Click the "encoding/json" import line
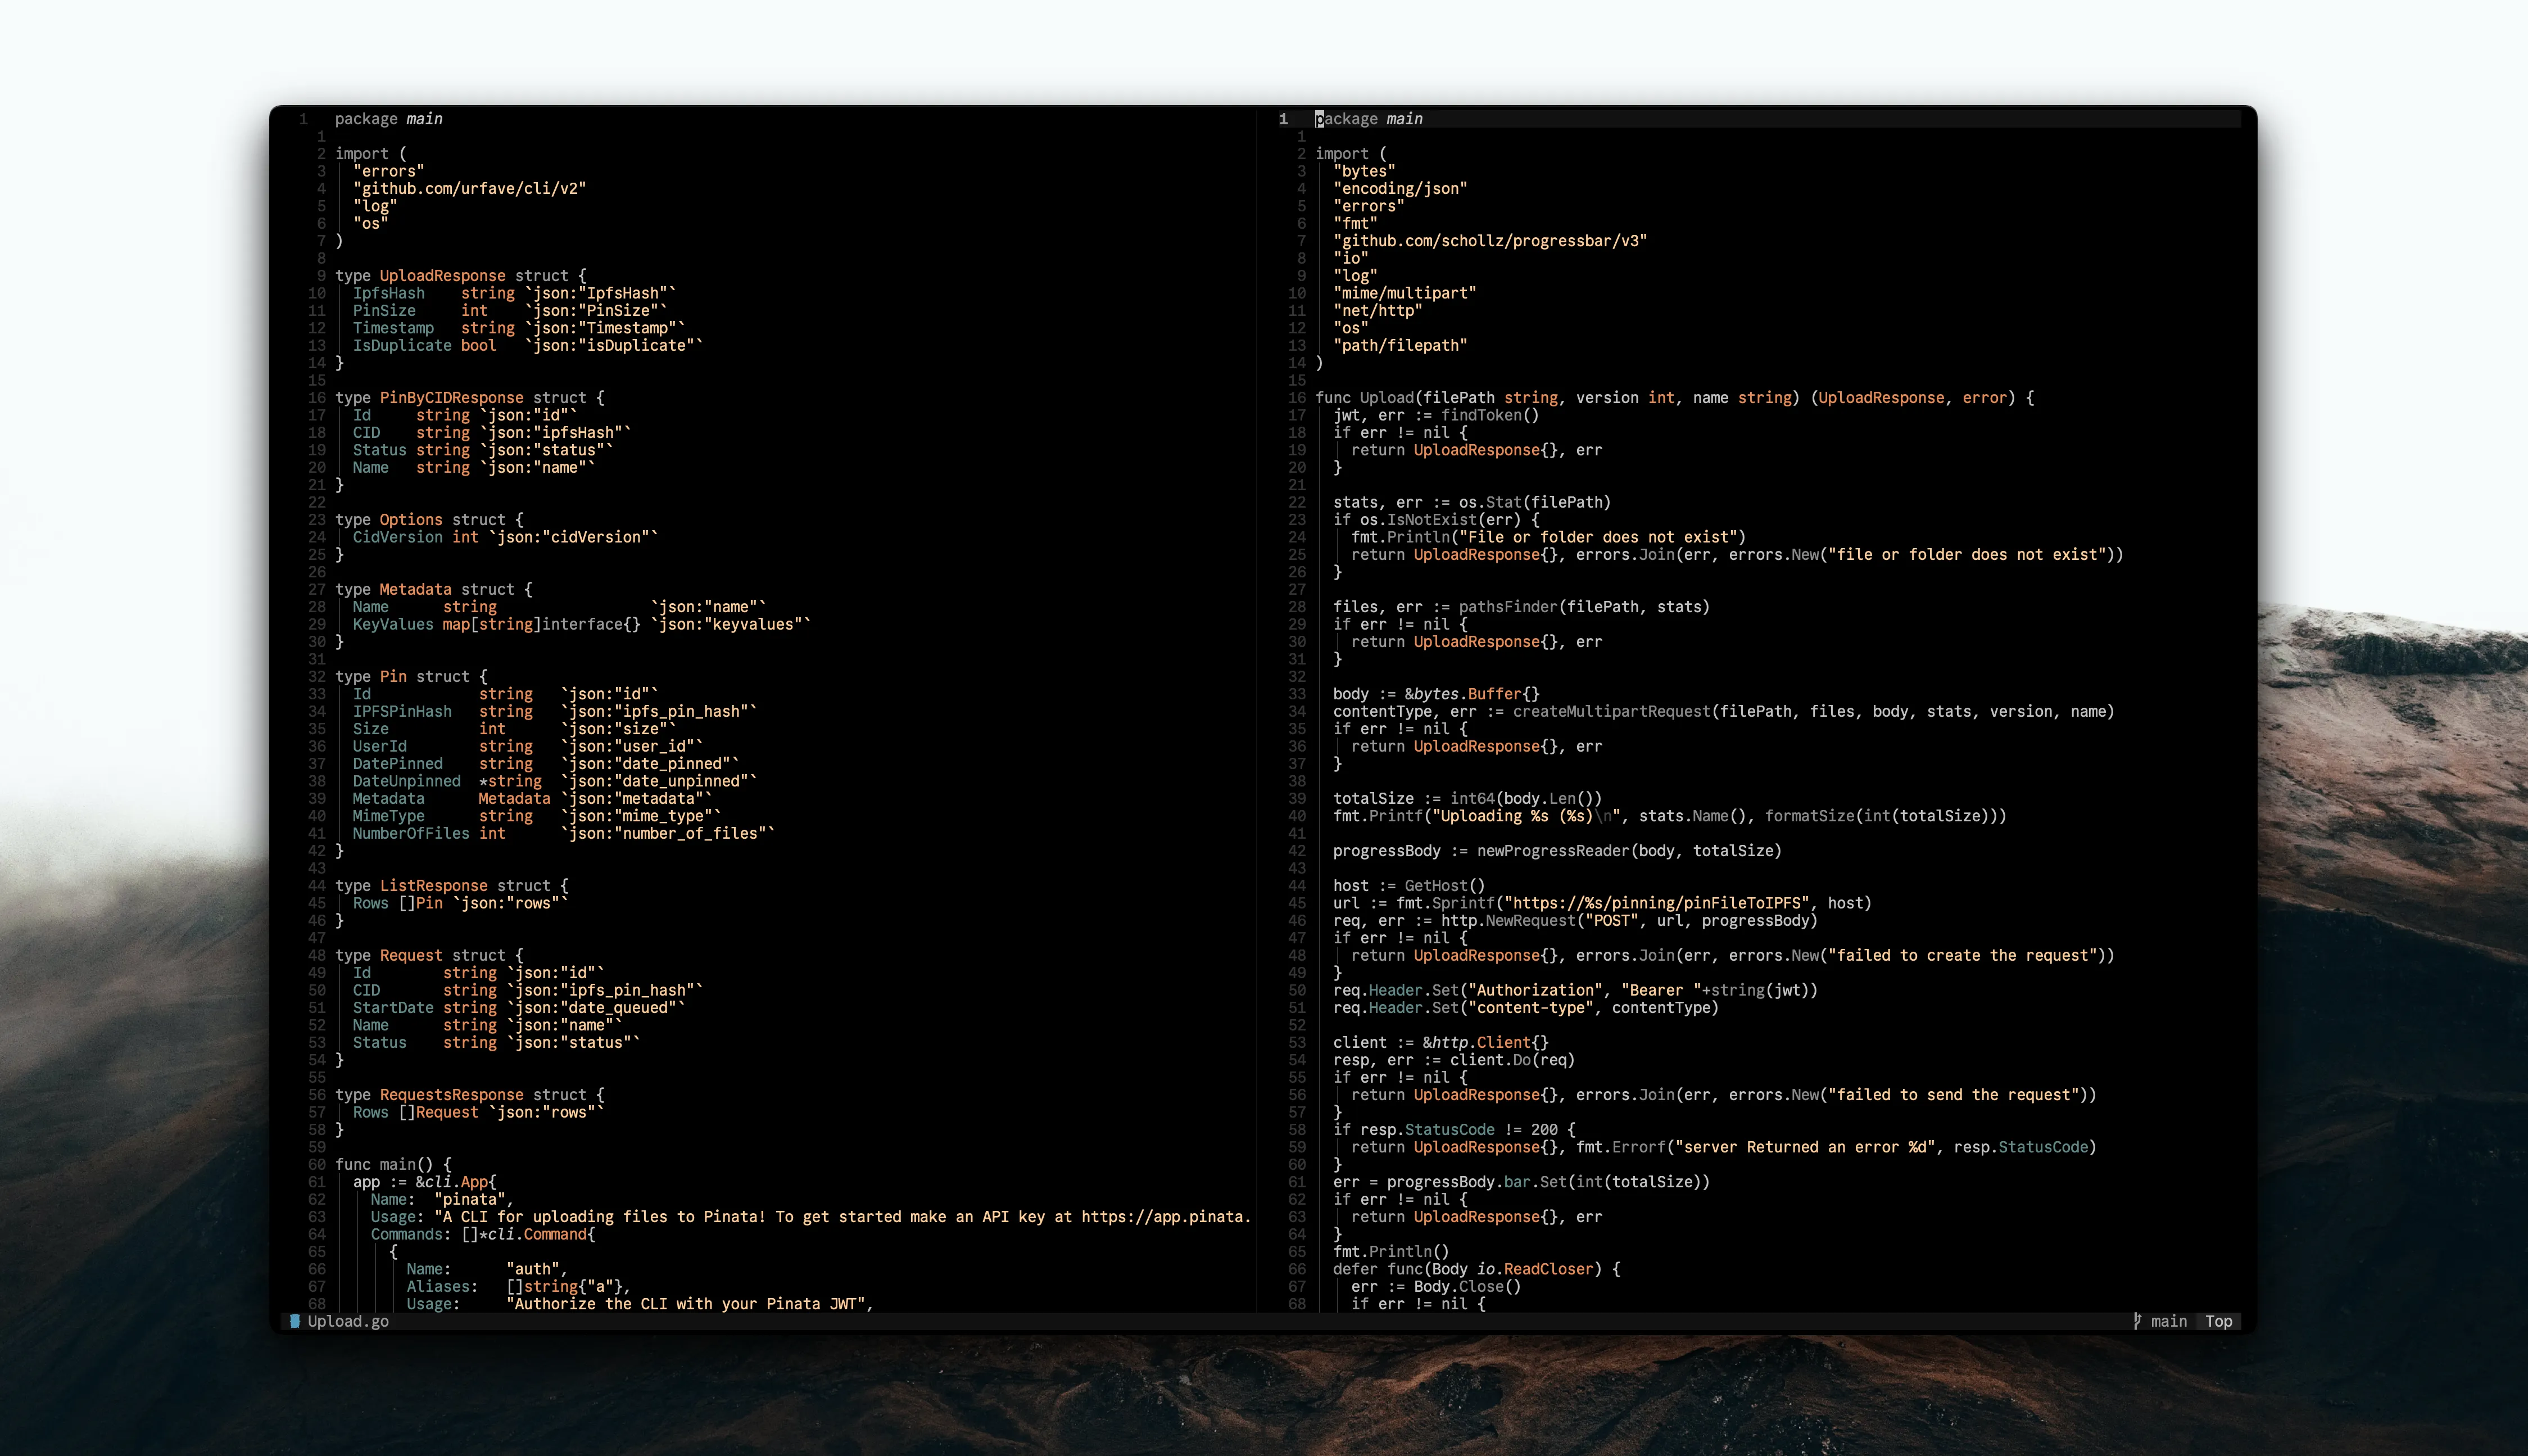 click(x=1399, y=188)
